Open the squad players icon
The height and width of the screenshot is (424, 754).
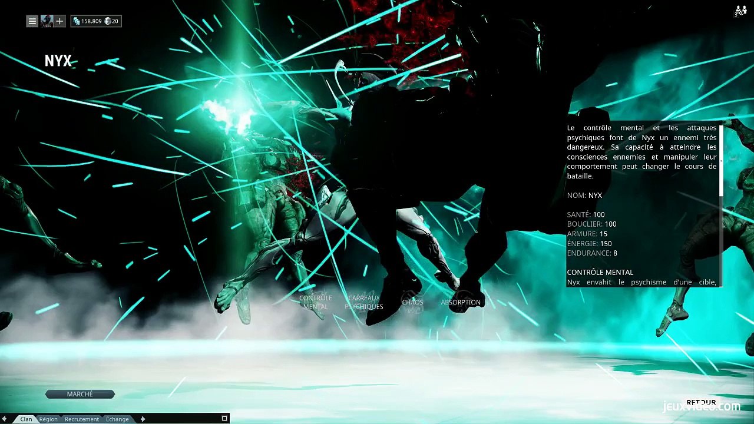740,11
